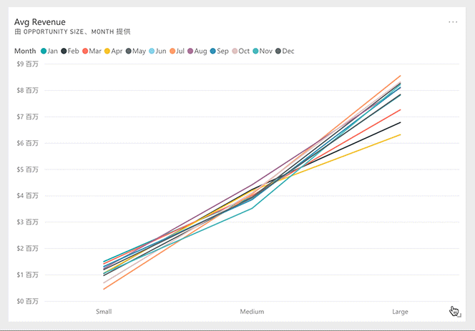Click the Aug legend color dot

tap(190, 51)
